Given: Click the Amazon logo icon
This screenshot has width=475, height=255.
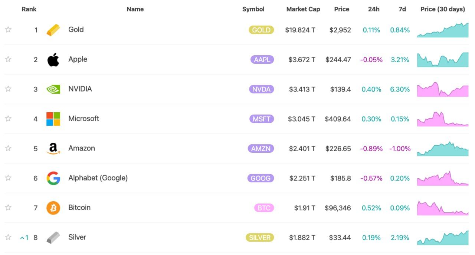Looking at the screenshot, I should pyautogui.click(x=53, y=149).
